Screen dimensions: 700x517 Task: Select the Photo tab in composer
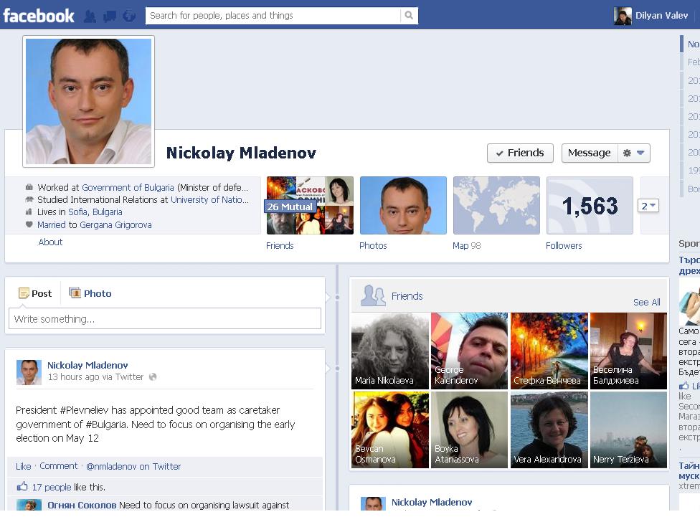pos(90,293)
